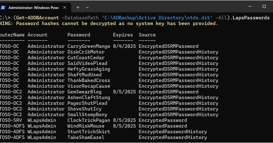Click WLapsAdmin account in ClockTrickPagan row

(x=42, y=120)
